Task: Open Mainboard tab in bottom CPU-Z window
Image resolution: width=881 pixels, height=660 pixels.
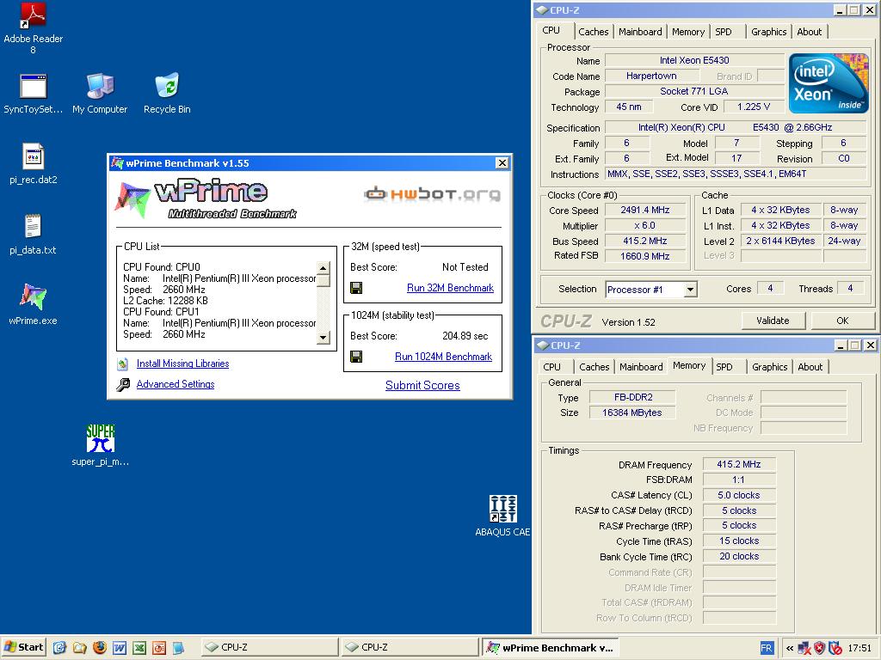Action: point(641,367)
